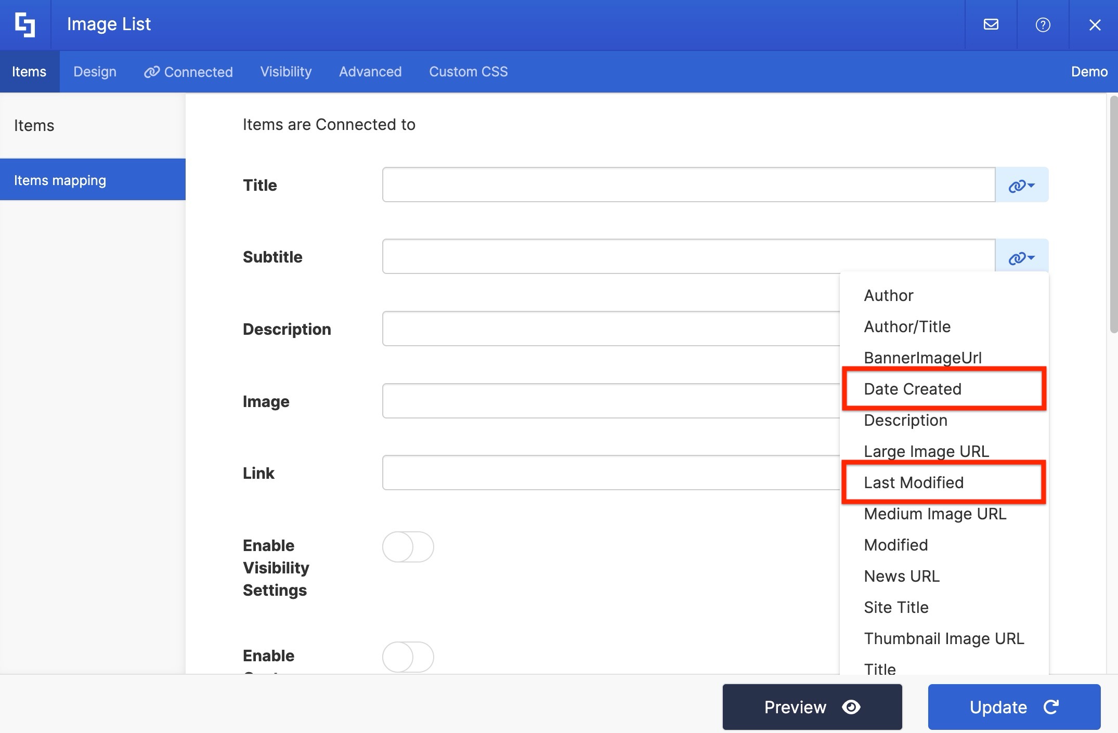This screenshot has height=733, width=1118.
Task: Click link icon in Connected tab
Action: 151,72
